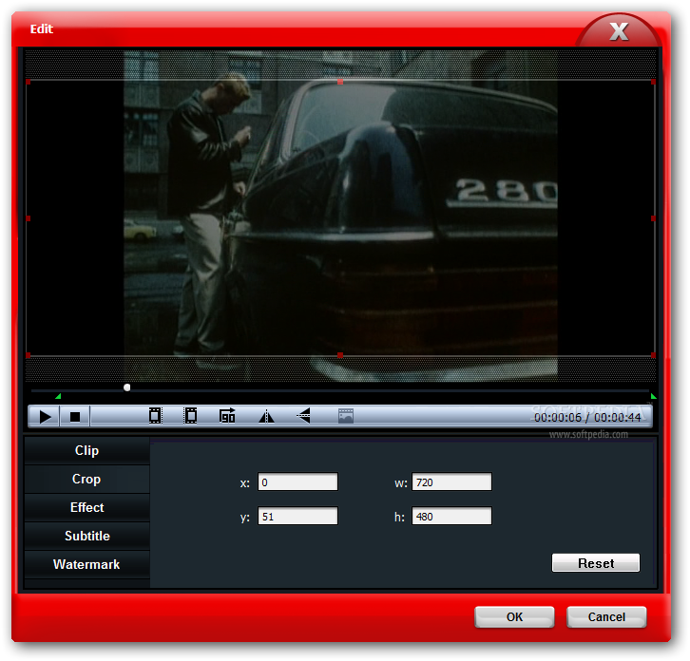
Task: Cancel the Edit dialog
Action: 606,617
